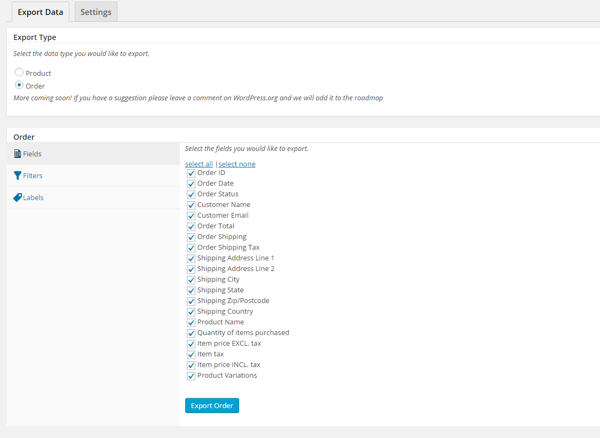Disable the Shipping City field
Viewport: 600px width, 438px height.
[x=191, y=280]
